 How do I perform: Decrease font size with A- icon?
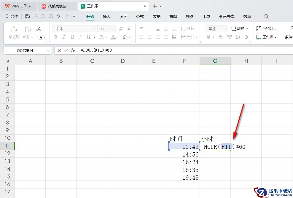130,29
